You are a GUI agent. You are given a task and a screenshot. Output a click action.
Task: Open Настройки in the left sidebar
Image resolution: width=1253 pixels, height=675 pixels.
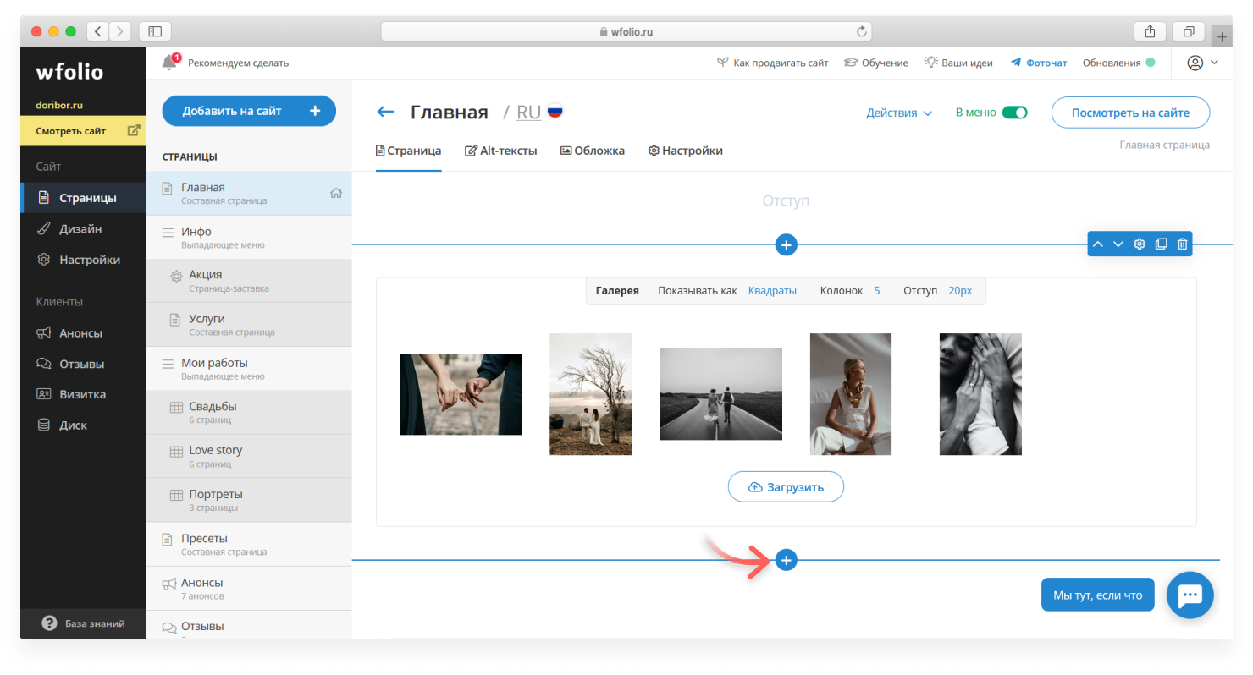pos(83,260)
